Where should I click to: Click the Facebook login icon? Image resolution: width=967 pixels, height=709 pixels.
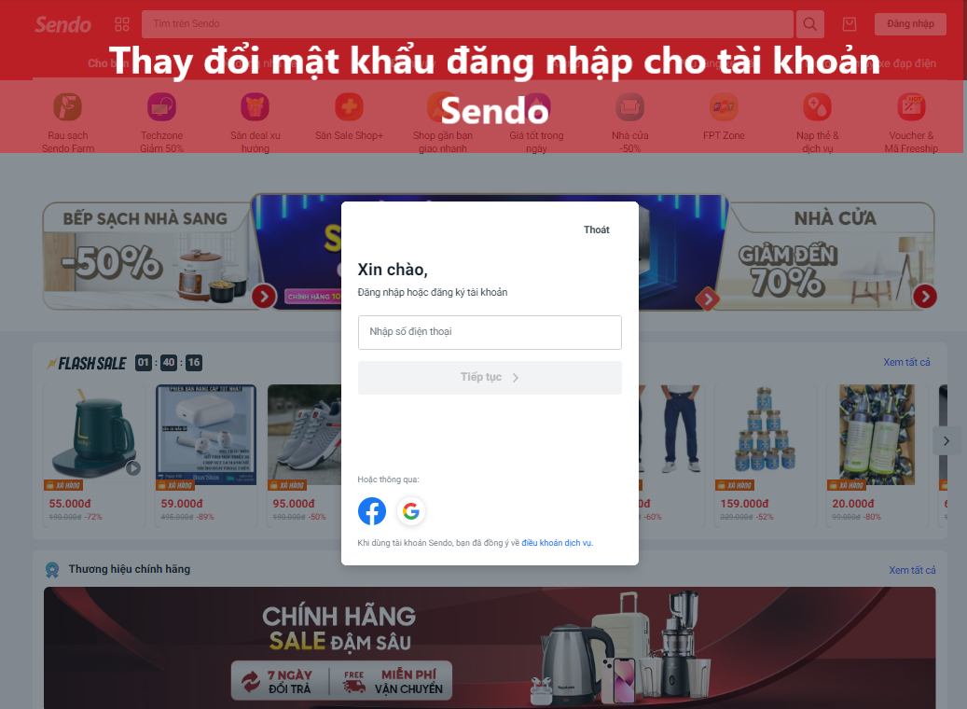click(x=372, y=511)
